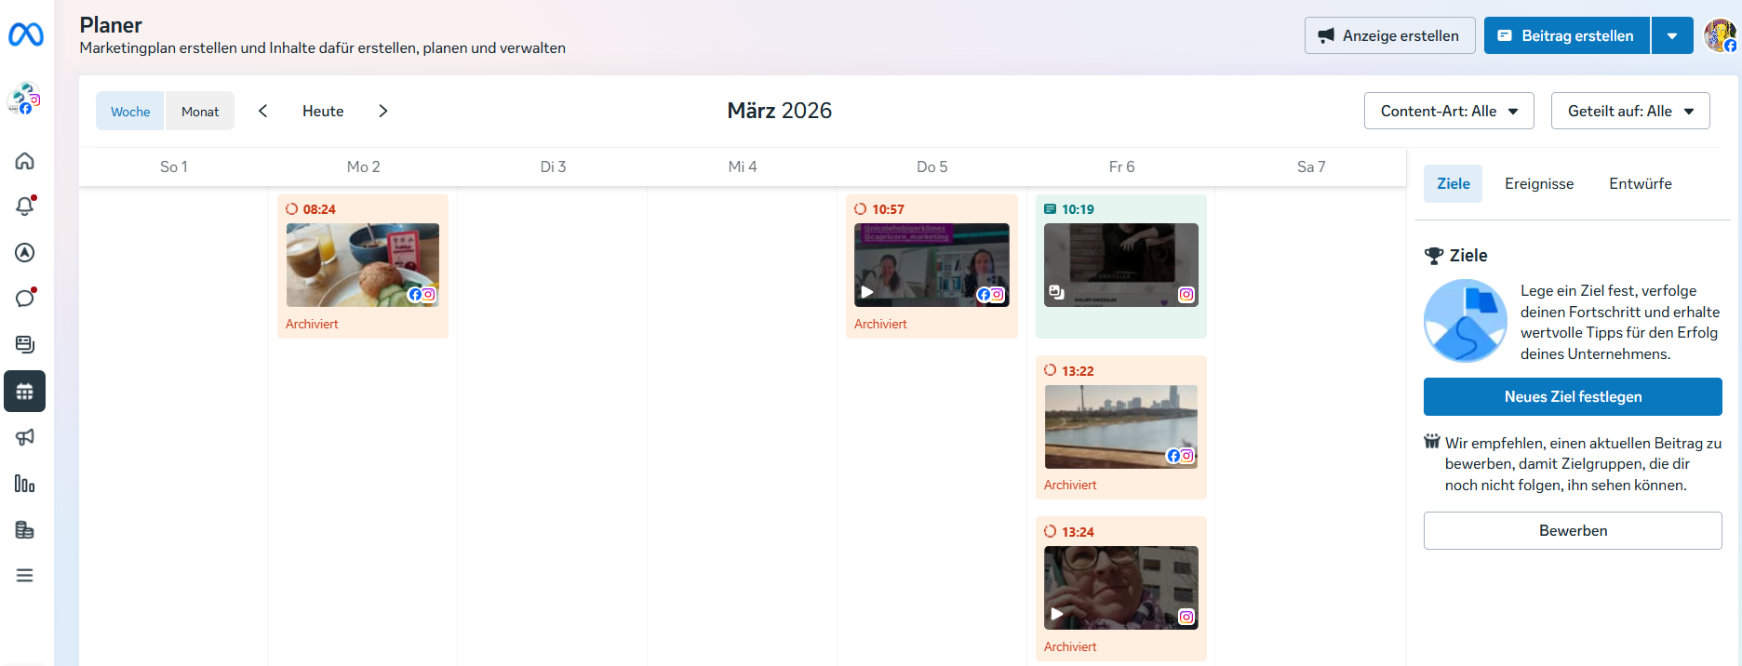
Task: Open Insights bar chart icon in sidebar
Action: 25,484
